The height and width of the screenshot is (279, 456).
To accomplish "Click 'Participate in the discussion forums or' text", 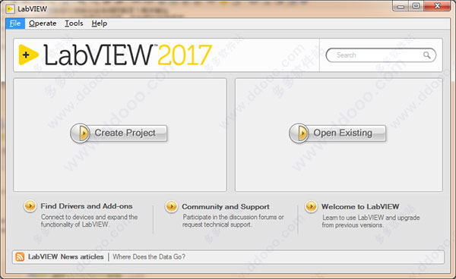I will pyautogui.click(x=233, y=217).
